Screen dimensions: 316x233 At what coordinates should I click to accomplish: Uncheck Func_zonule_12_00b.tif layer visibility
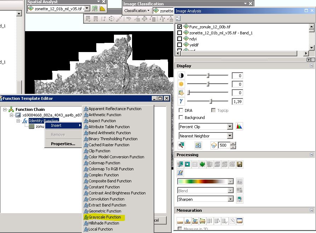coord(180,26)
